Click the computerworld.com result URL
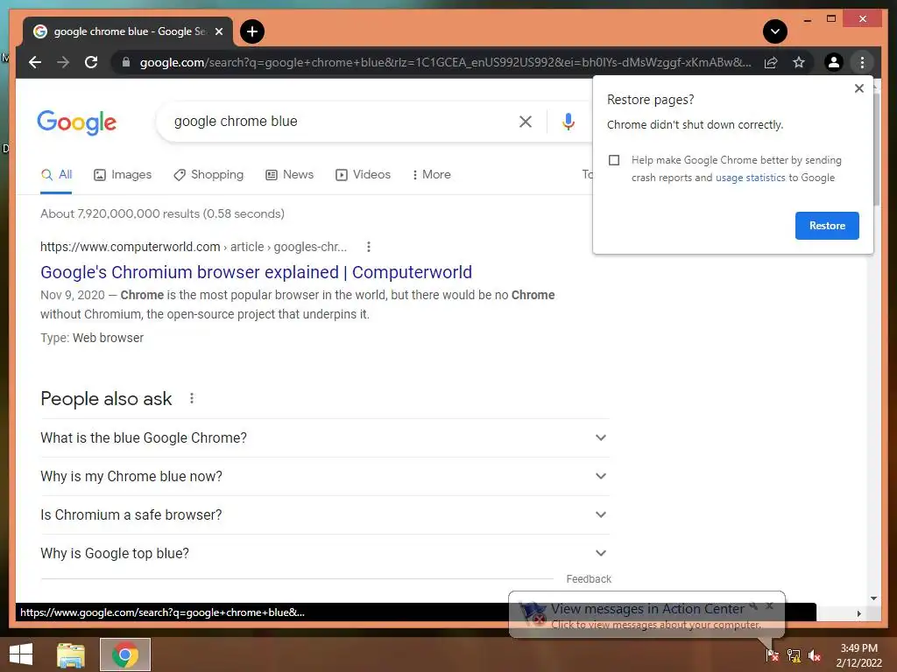The image size is (897, 672). (194, 247)
